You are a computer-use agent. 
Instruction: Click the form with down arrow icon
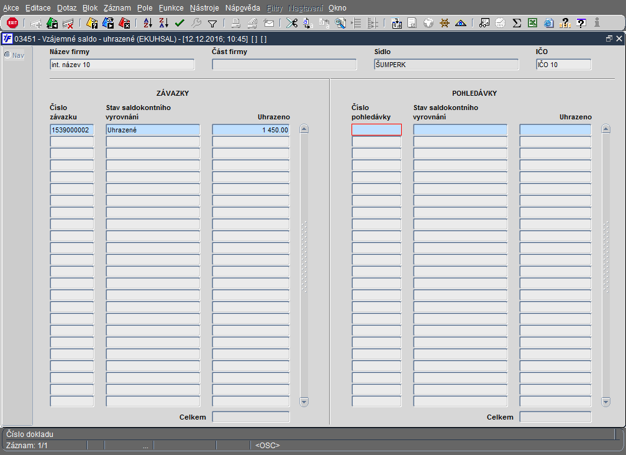coord(396,23)
